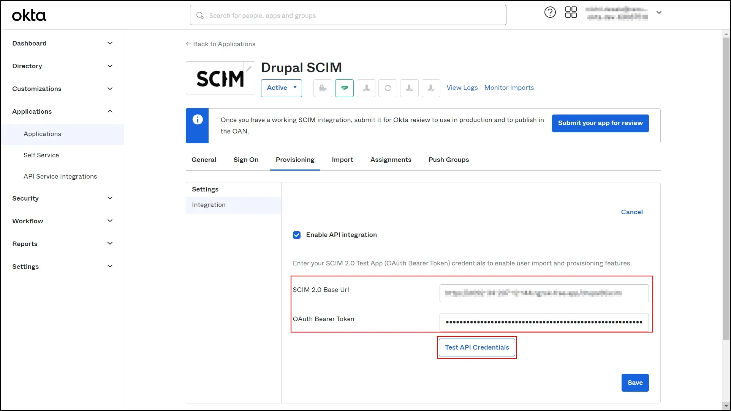Click the SCIM 2.0 Base Url field
The height and width of the screenshot is (411, 731).
[x=544, y=293]
